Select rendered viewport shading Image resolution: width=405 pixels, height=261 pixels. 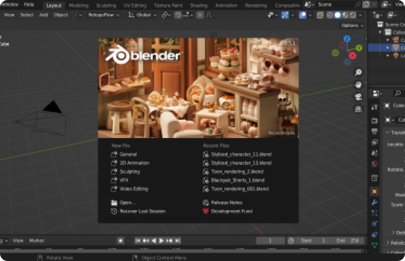[352, 15]
